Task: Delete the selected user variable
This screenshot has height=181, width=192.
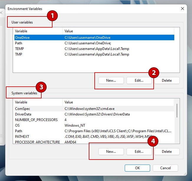Action: click(167, 81)
